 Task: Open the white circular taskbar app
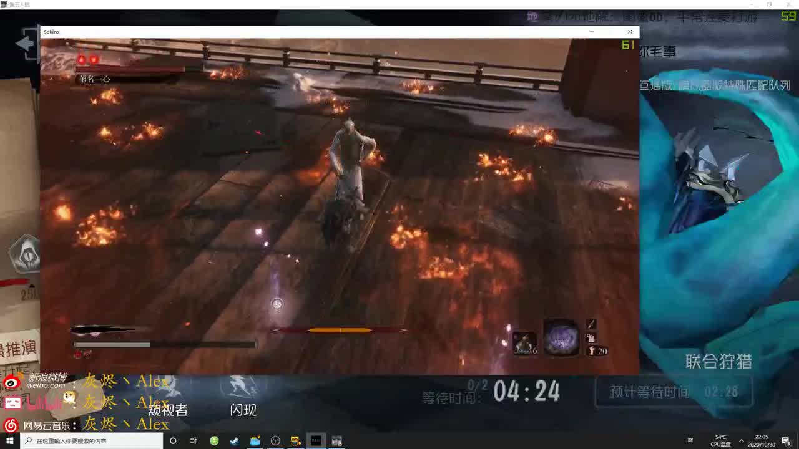(275, 441)
